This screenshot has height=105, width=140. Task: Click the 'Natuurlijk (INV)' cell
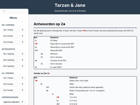[x=56, y=51]
